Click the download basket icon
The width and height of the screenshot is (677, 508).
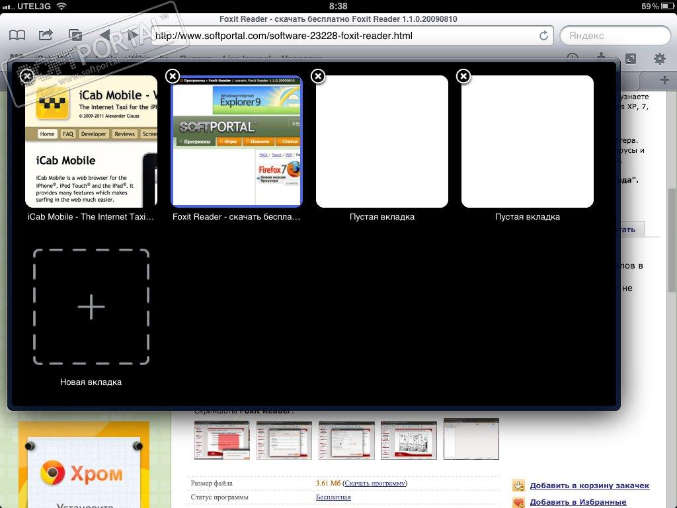[518, 486]
